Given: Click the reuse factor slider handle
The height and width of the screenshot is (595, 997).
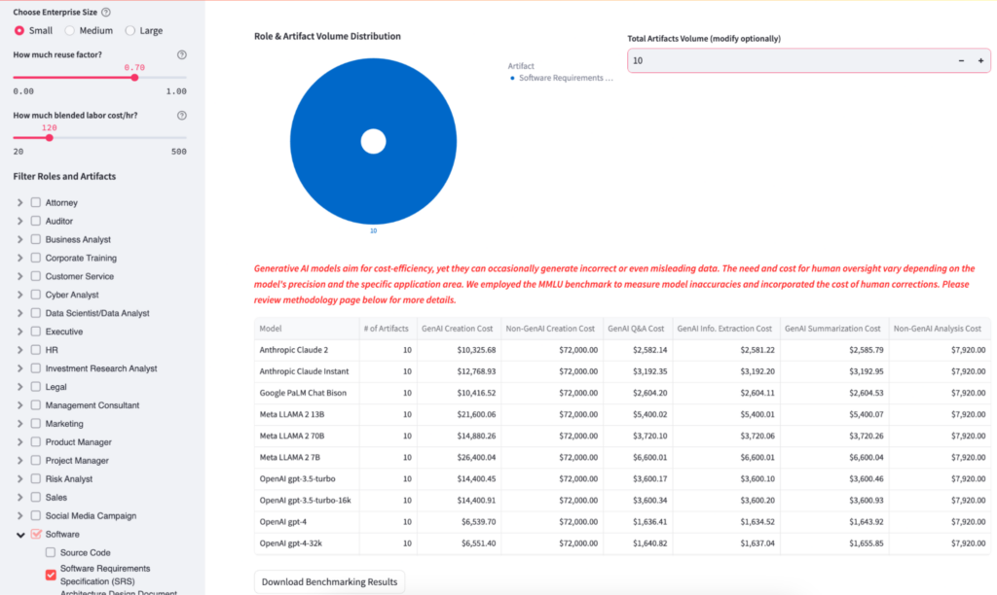Looking at the screenshot, I should point(133,77).
